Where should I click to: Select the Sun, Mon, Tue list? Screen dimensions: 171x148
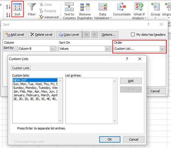35,84
